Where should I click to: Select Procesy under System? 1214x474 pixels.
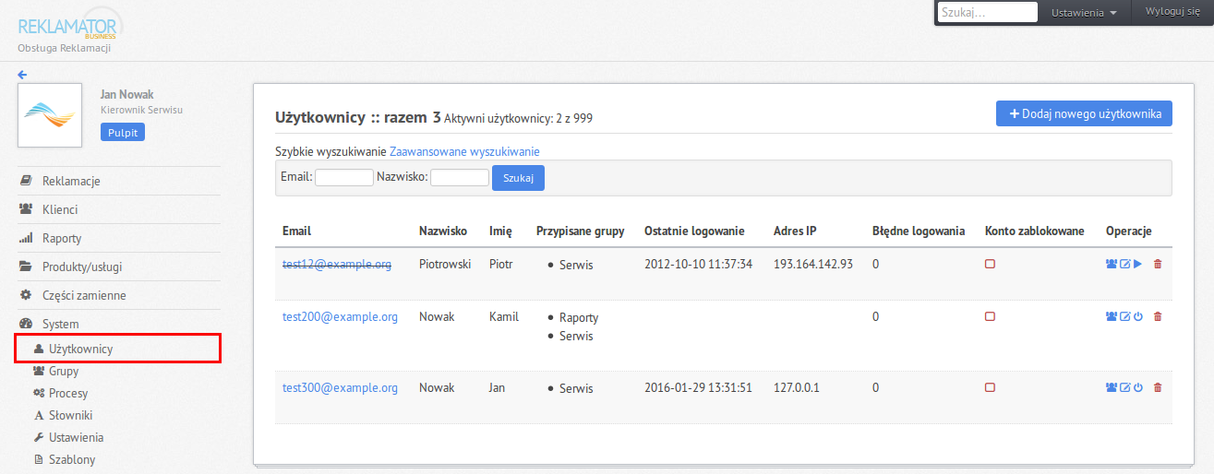coord(68,393)
